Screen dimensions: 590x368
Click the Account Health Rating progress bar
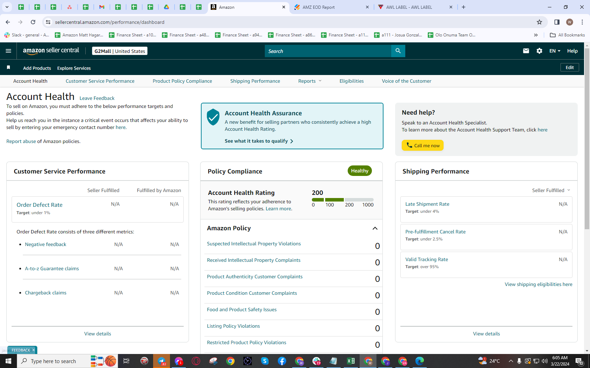[x=343, y=200]
